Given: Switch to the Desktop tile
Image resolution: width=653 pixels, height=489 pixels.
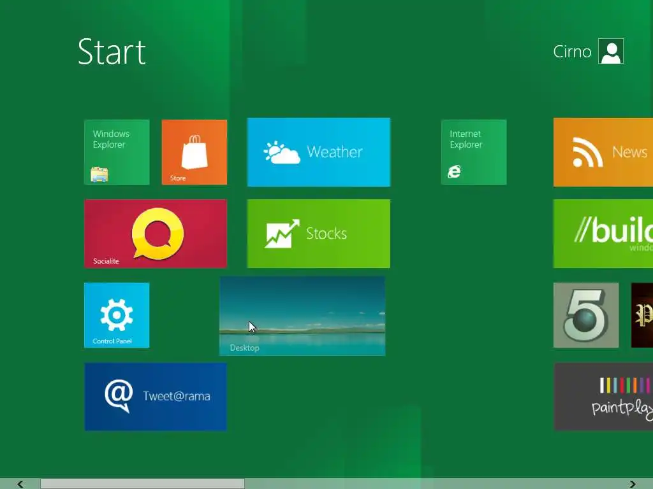Looking at the screenshot, I should (302, 316).
